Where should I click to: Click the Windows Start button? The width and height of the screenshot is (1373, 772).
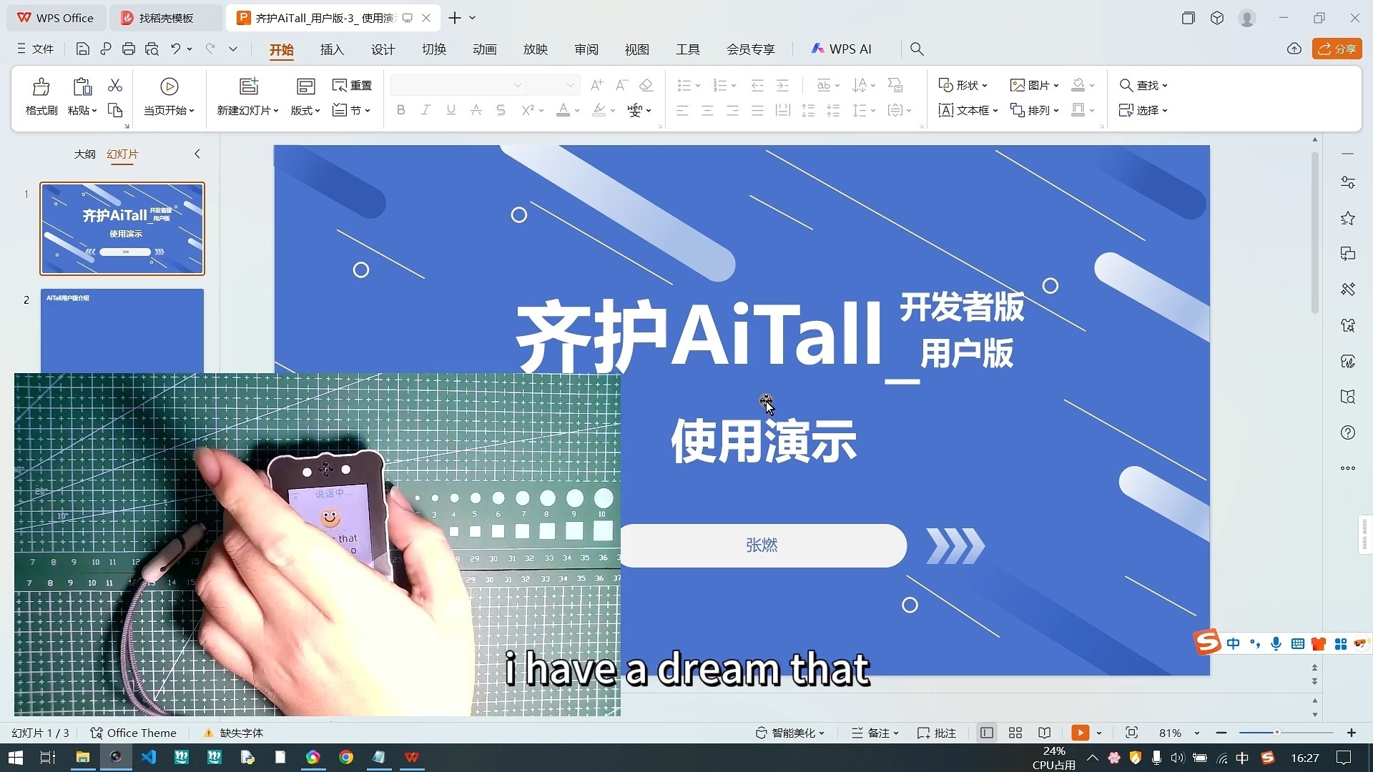(x=15, y=757)
